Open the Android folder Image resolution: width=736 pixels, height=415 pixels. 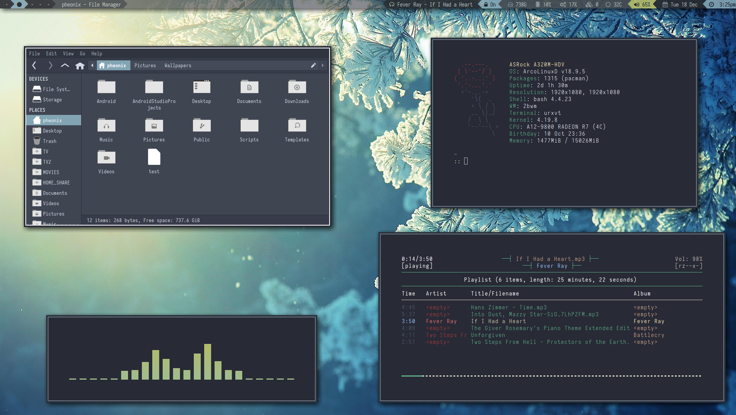(106, 91)
